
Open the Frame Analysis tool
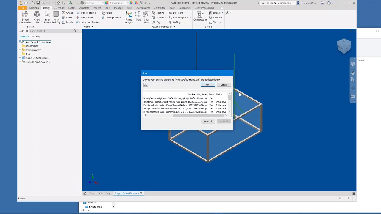[129, 18]
